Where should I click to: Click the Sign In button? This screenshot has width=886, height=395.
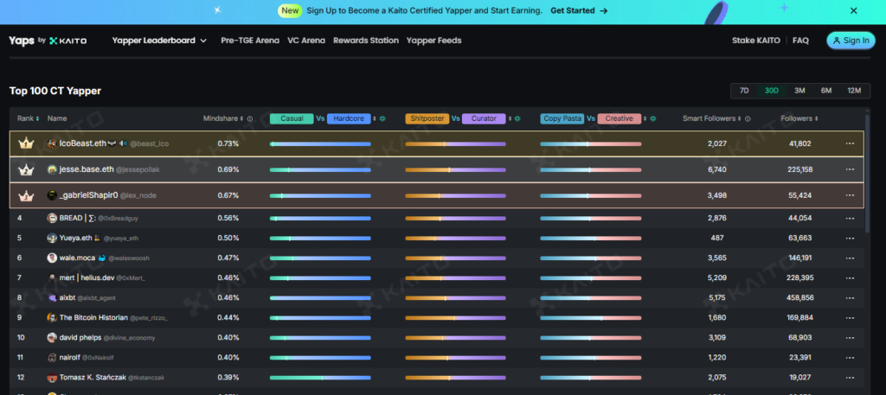tap(851, 41)
